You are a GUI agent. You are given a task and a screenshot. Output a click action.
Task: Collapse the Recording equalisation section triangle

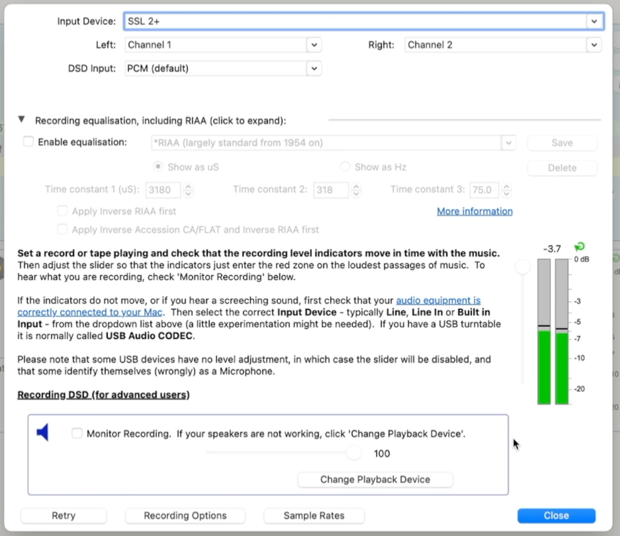pyautogui.click(x=22, y=119)
